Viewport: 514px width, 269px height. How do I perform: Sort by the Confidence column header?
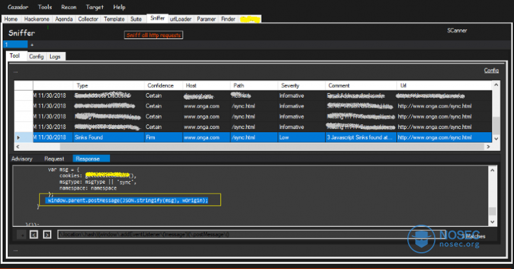tap(163, 85)
